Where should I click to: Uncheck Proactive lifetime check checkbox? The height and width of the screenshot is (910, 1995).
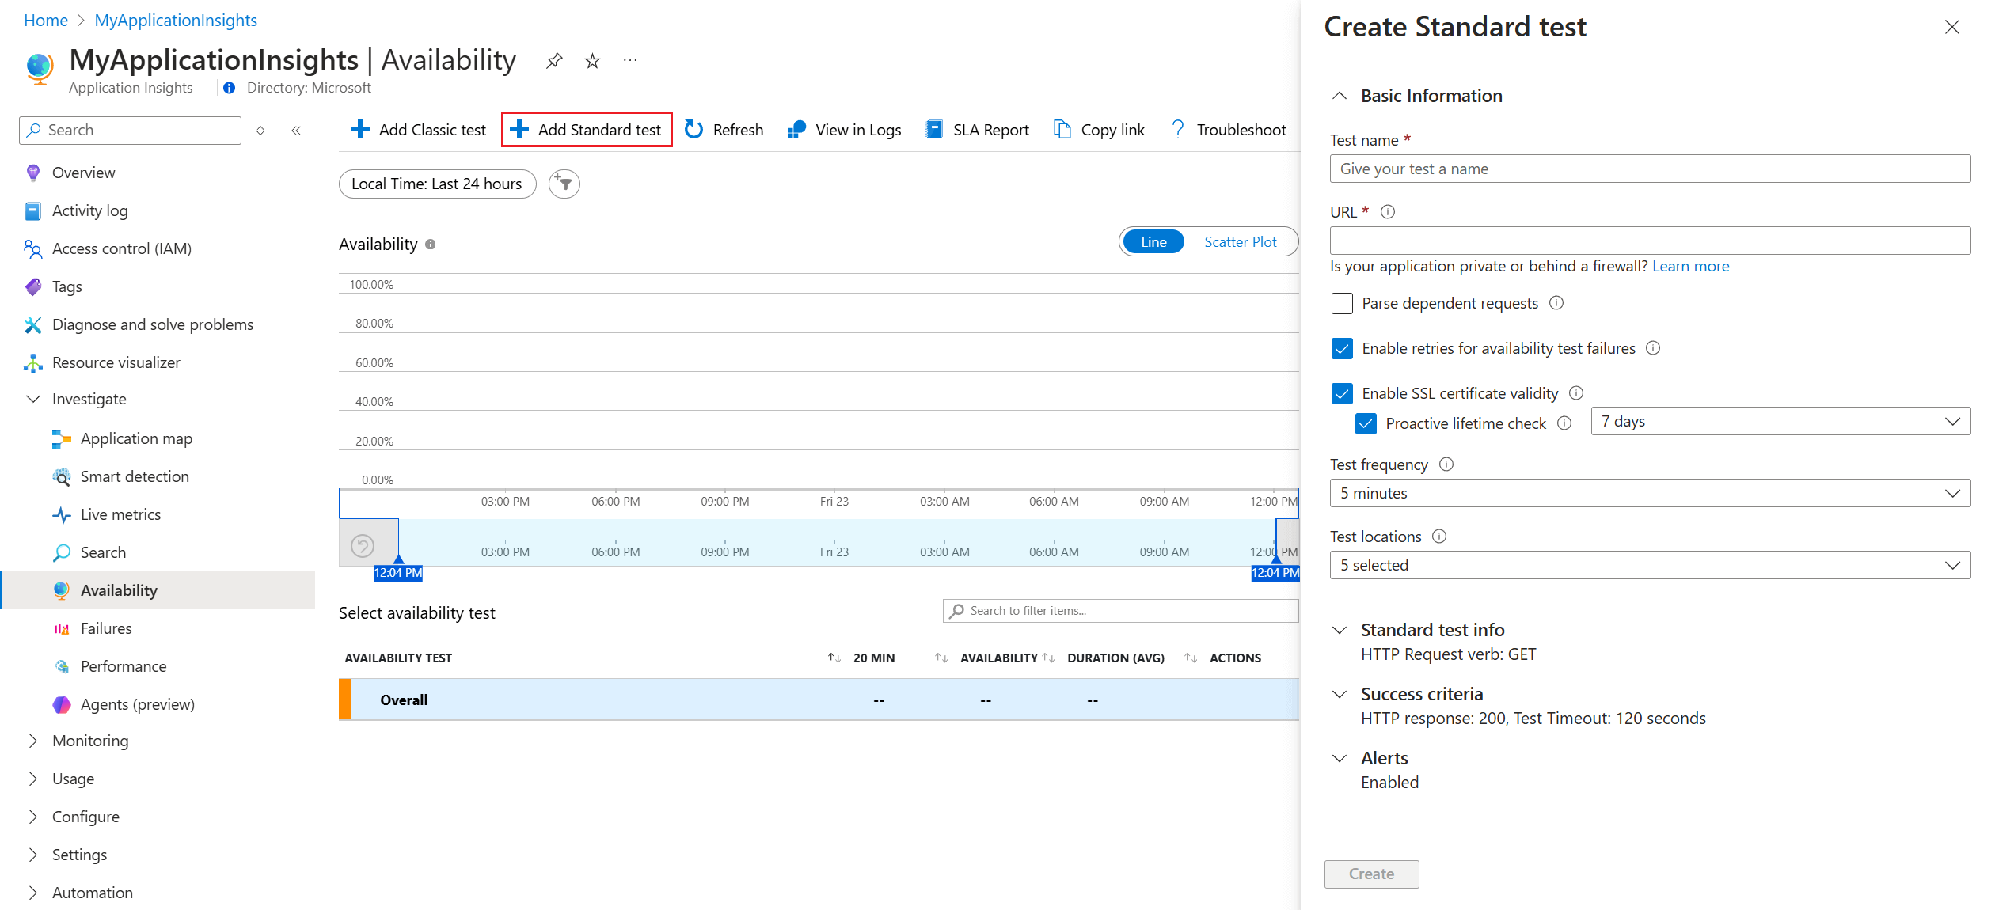(1366, 423)
